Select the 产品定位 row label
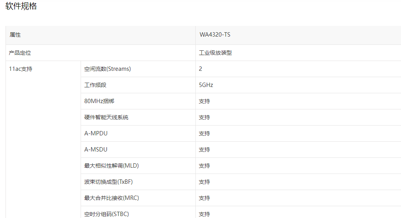The image size is (401, 218). pos(20,53)
